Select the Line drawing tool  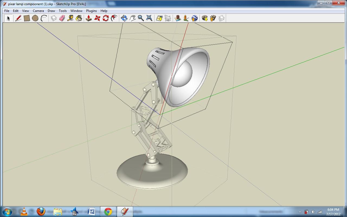click(18, 18)
